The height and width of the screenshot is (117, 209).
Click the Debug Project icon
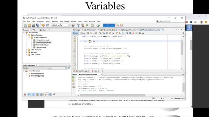pyautogui.click(x=92, y=25)
